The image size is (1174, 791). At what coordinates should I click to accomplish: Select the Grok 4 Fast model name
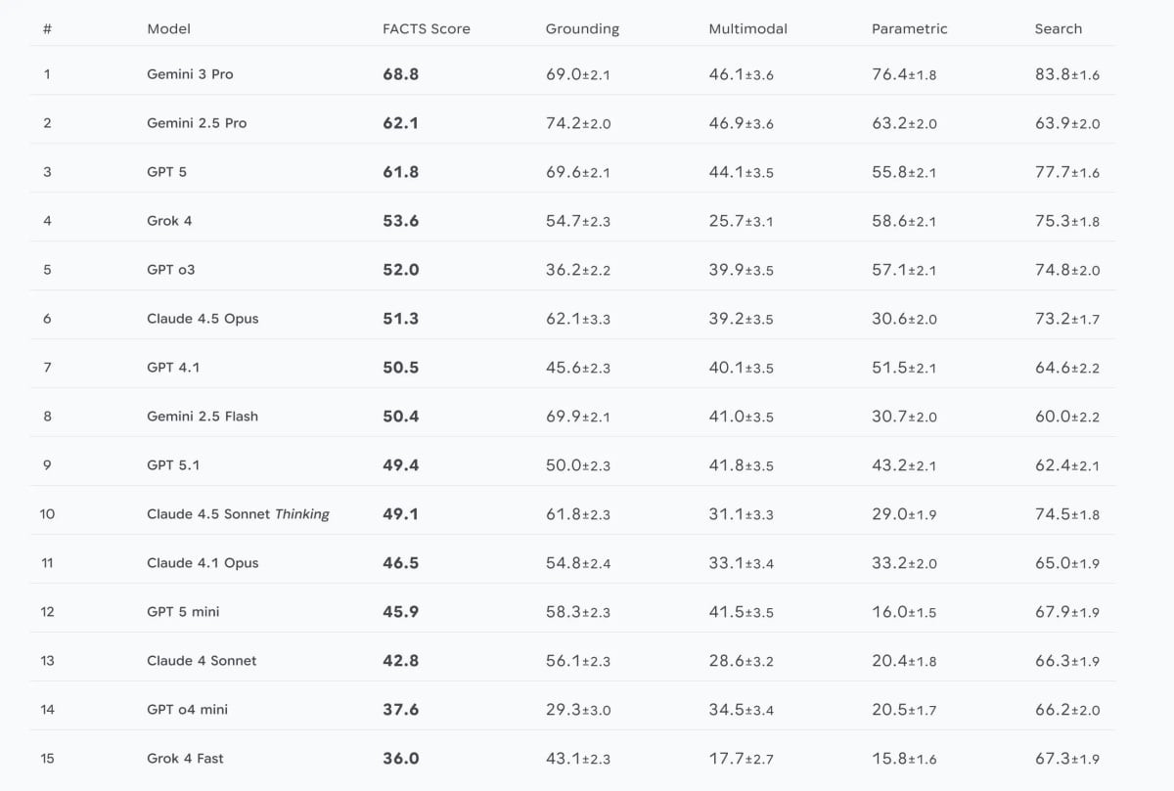185,759
